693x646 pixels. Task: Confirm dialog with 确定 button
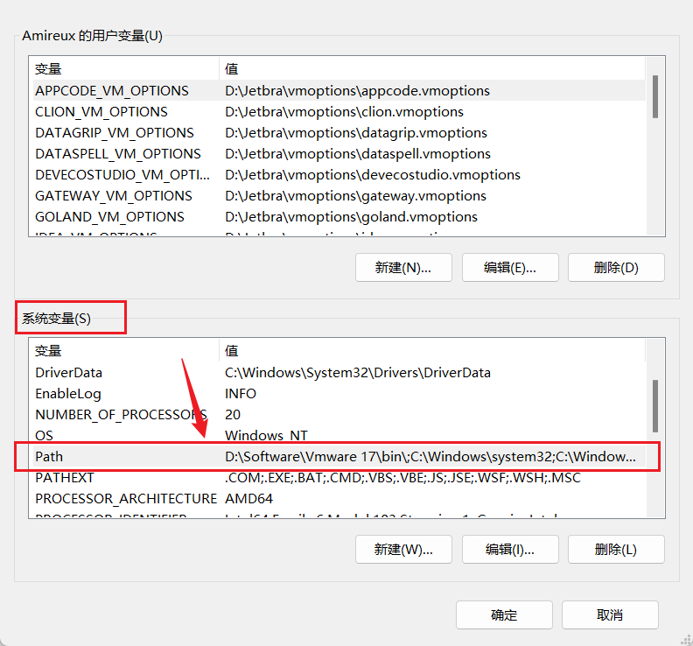pyautogui.click(x=504, y=614)
